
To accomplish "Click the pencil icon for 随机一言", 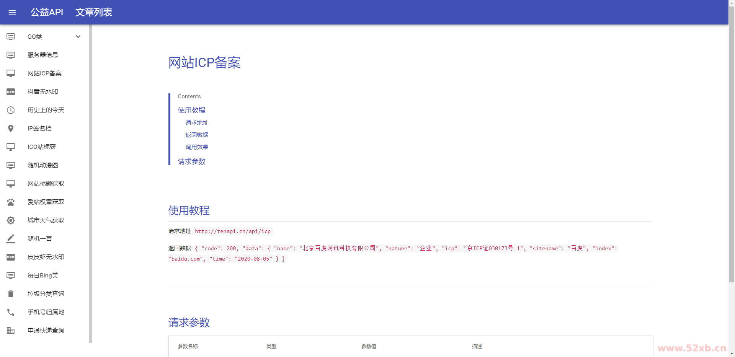I will click(11, 239).
